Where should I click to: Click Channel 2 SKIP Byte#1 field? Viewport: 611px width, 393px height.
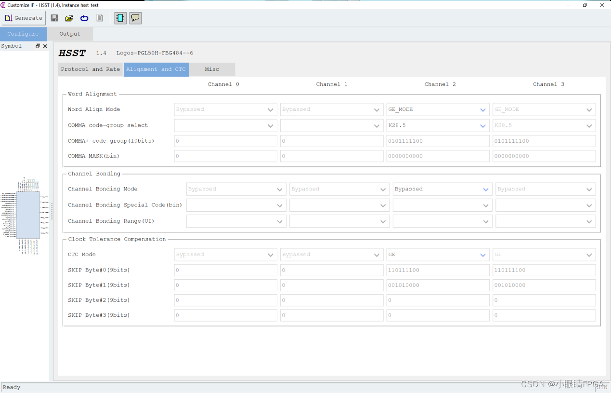[x=438, y=285]
